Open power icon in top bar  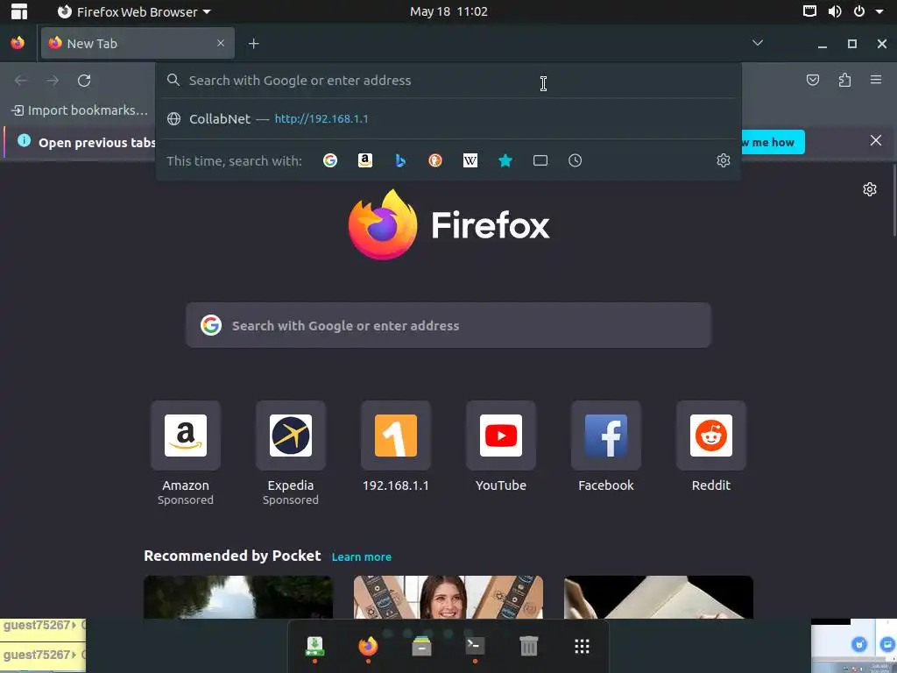(858, 11)
